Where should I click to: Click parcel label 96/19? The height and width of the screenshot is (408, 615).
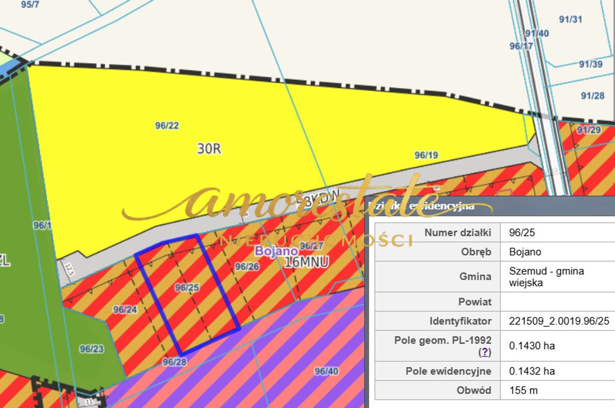426,155
